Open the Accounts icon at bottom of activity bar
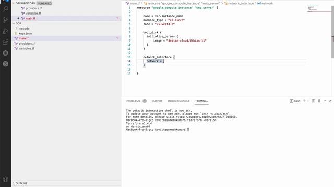The image size is (334, 187). [x=6, y=179]
